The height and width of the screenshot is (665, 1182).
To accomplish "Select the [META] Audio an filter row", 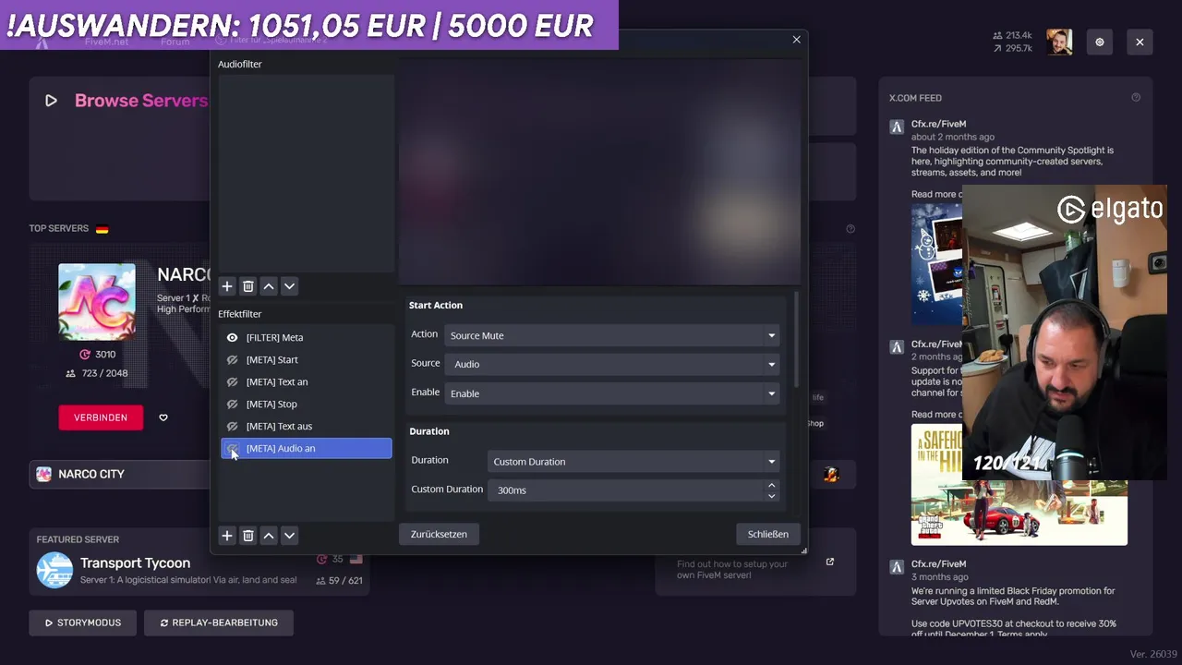I will [x=307, y=449].
